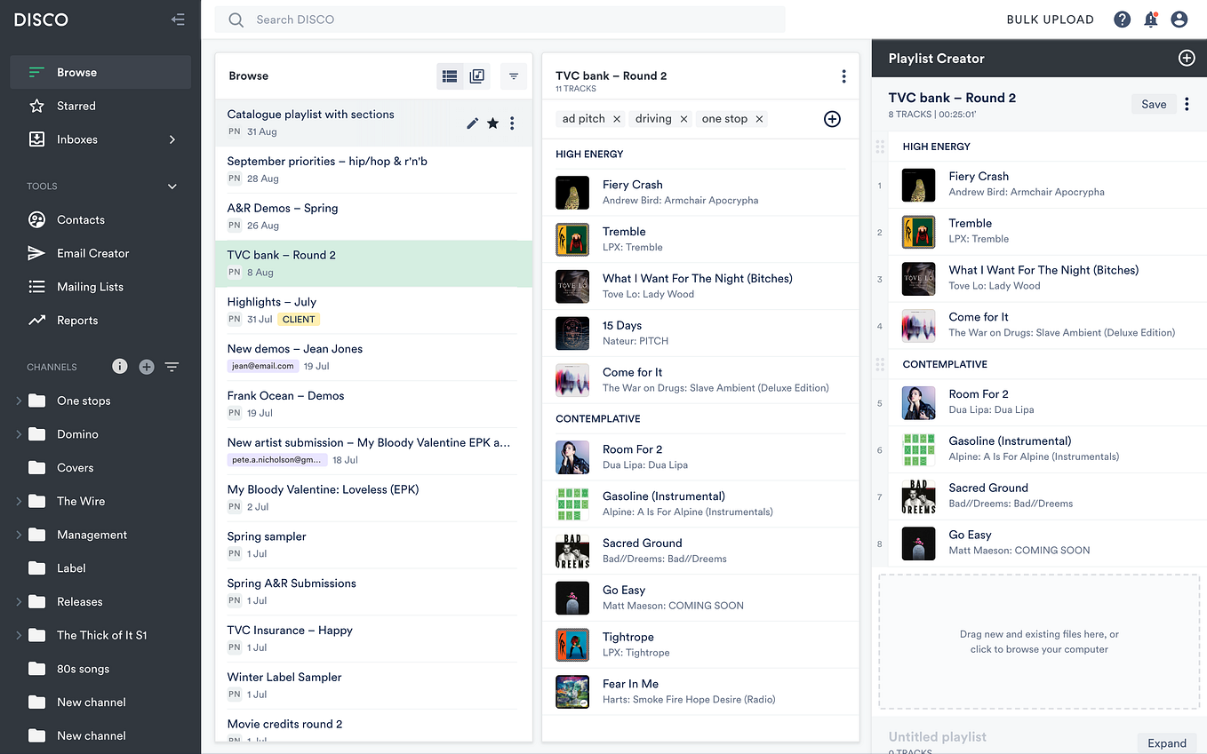Open Playlist Creator three-dot menu
Screen dimensions: 1207x754
pyautogui.click(x=1187, y=105)
